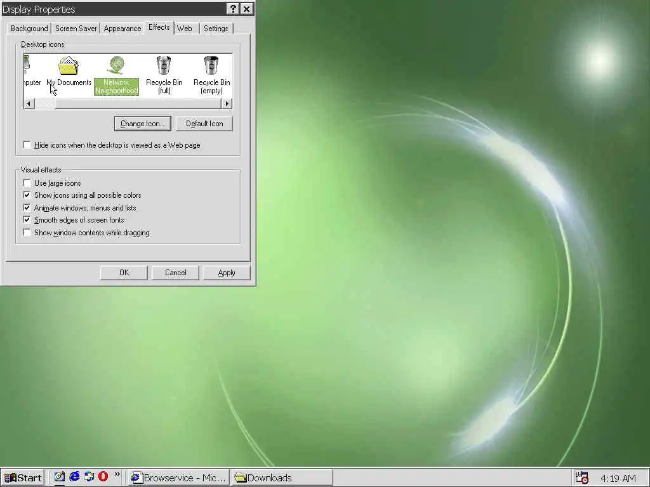650x487 pixels.
Task: Switch to Browservice taskbar window
Action: pyautogui.click(x=179, y=477)
